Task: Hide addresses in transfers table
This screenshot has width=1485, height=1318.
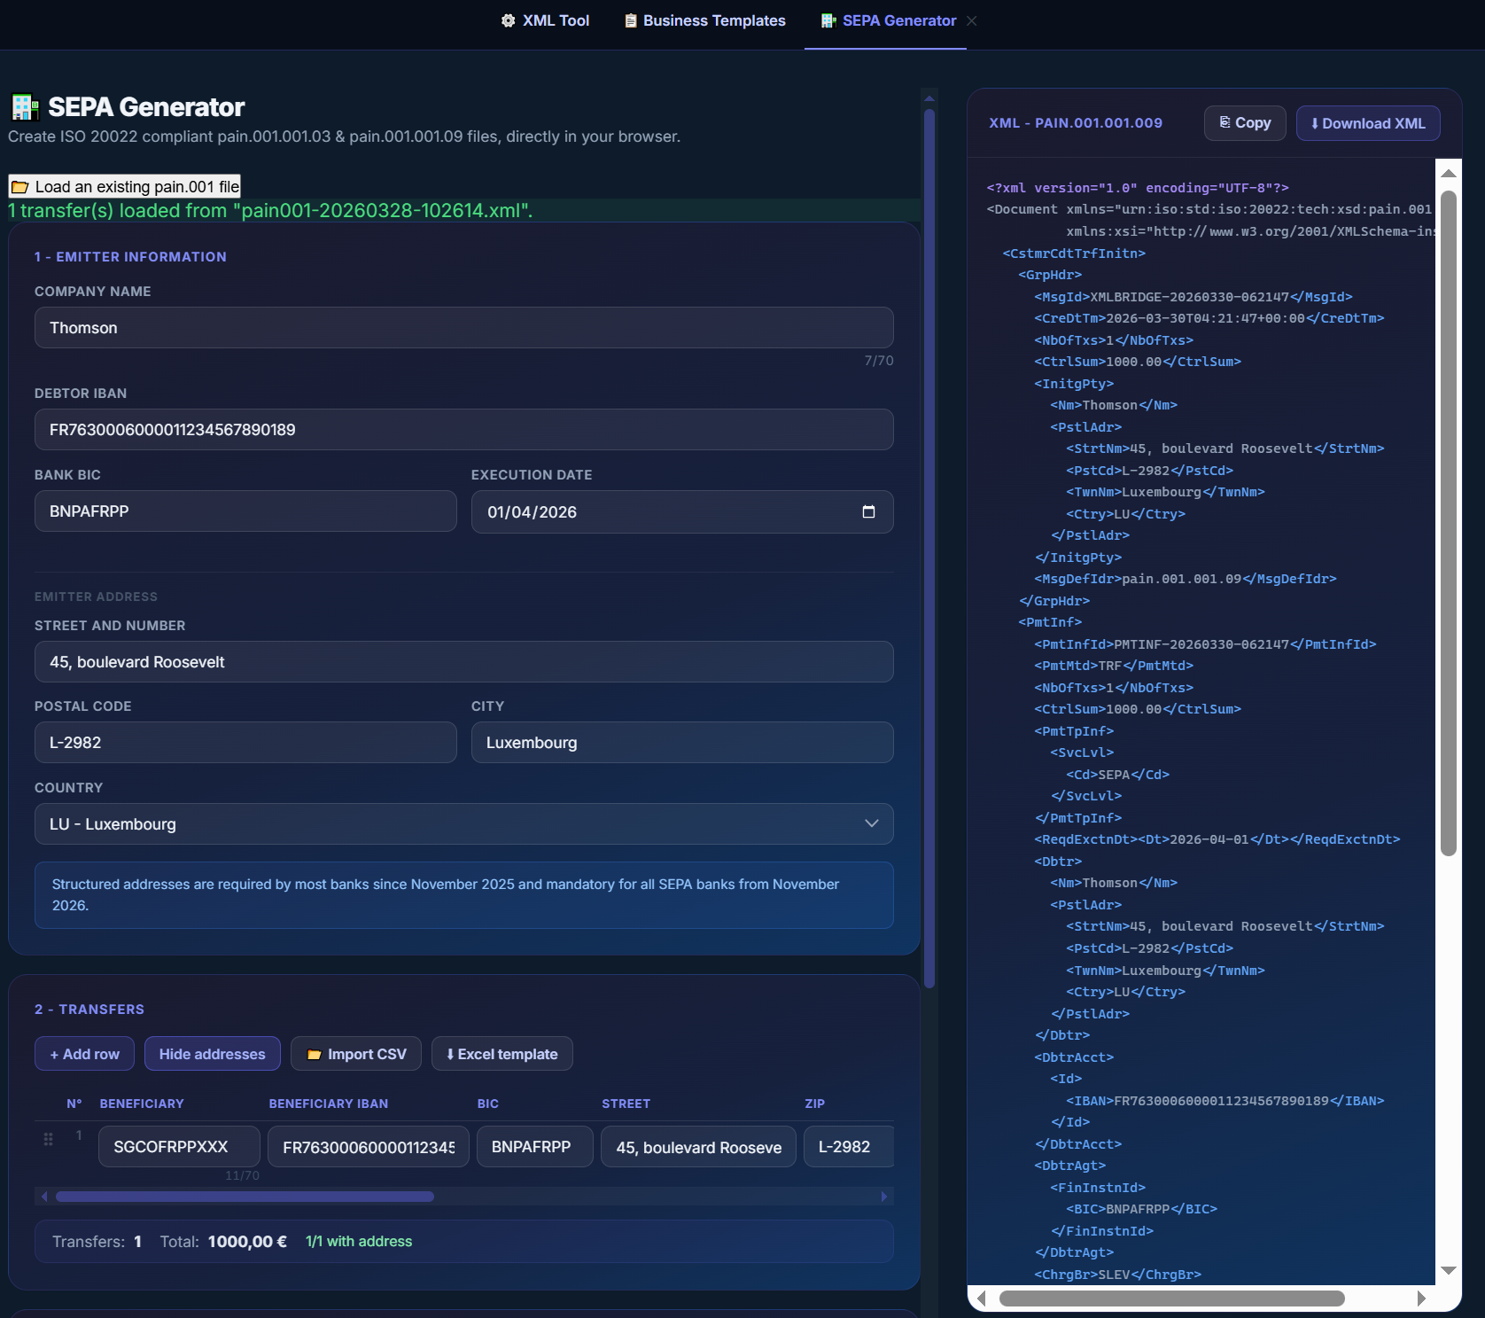Action: tap(213, 1054)
